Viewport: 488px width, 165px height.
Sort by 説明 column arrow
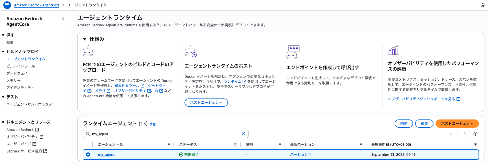pos(280,145)
